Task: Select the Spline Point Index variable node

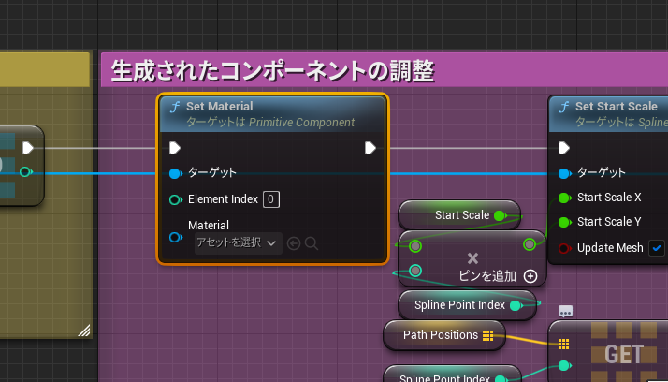Action: [x=467, y=305]
